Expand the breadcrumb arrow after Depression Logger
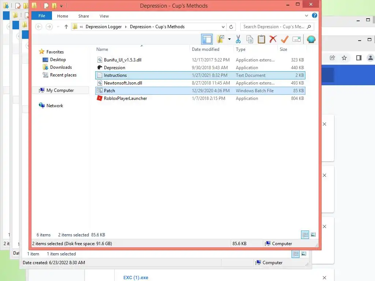 [126, 27]
